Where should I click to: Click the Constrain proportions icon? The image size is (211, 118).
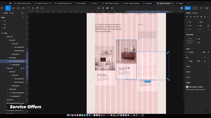(x=208, y=26)
